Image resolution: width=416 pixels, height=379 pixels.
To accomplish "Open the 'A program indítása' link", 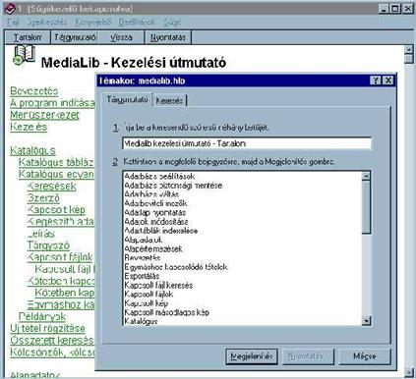I will (x=52, y=103).
